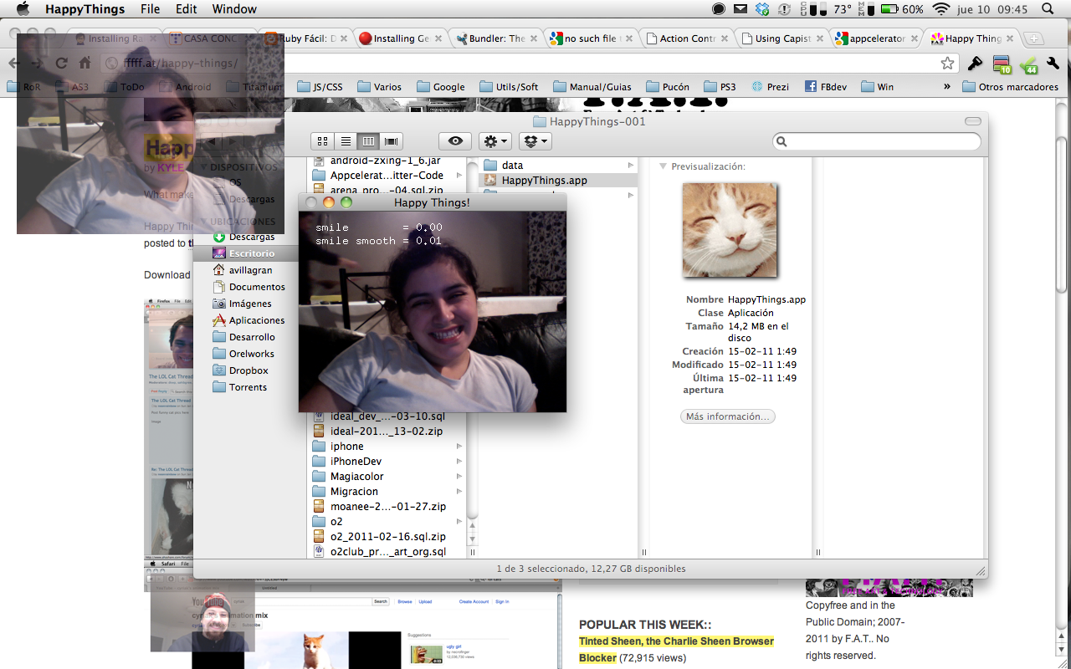Screen dimensions: 1071x669
Task: Open Pucón bookmarks folder
Action: [x=667, y=87]
